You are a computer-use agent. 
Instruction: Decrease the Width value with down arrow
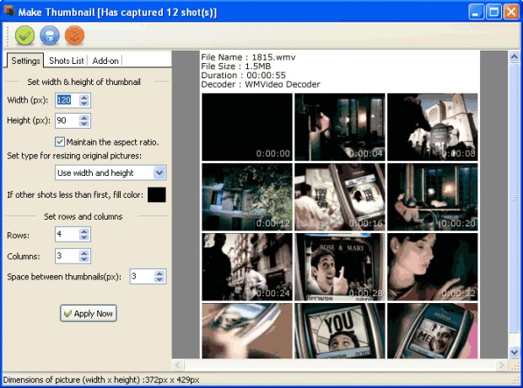(84, 104)
